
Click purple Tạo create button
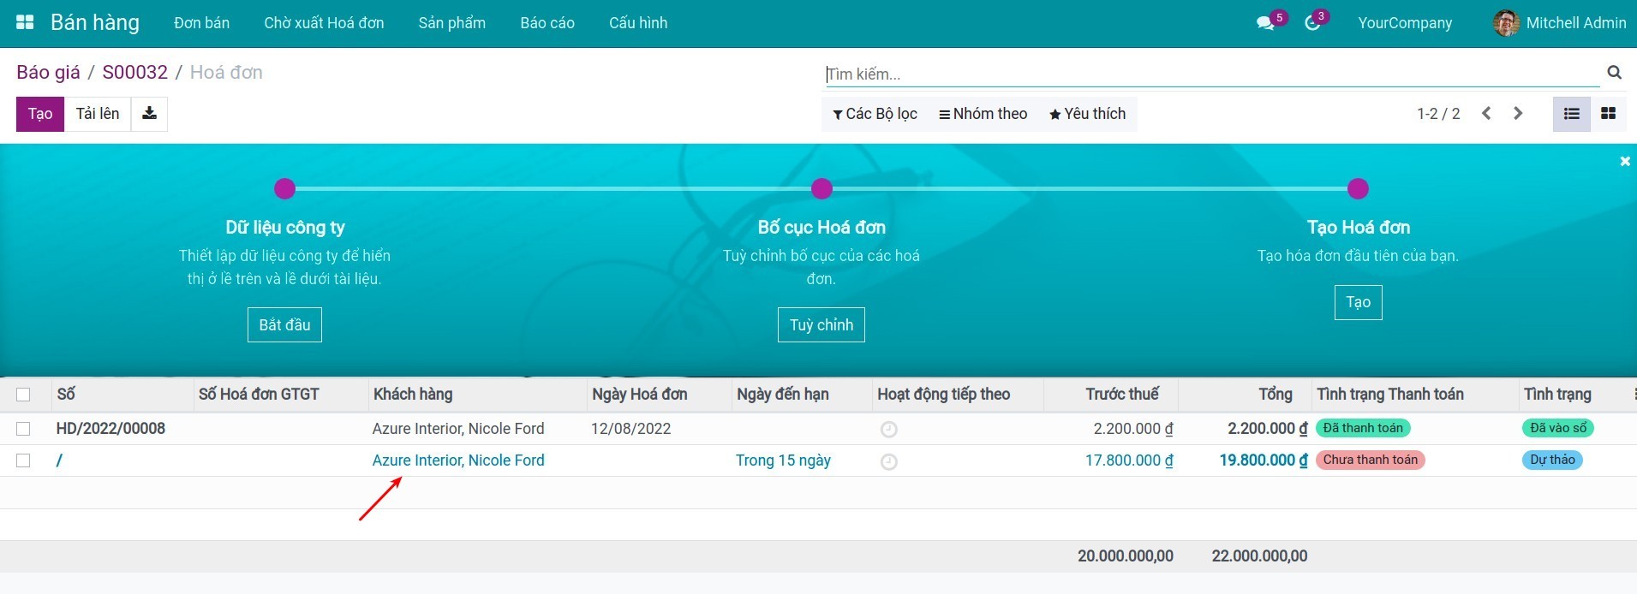[40, 114]
